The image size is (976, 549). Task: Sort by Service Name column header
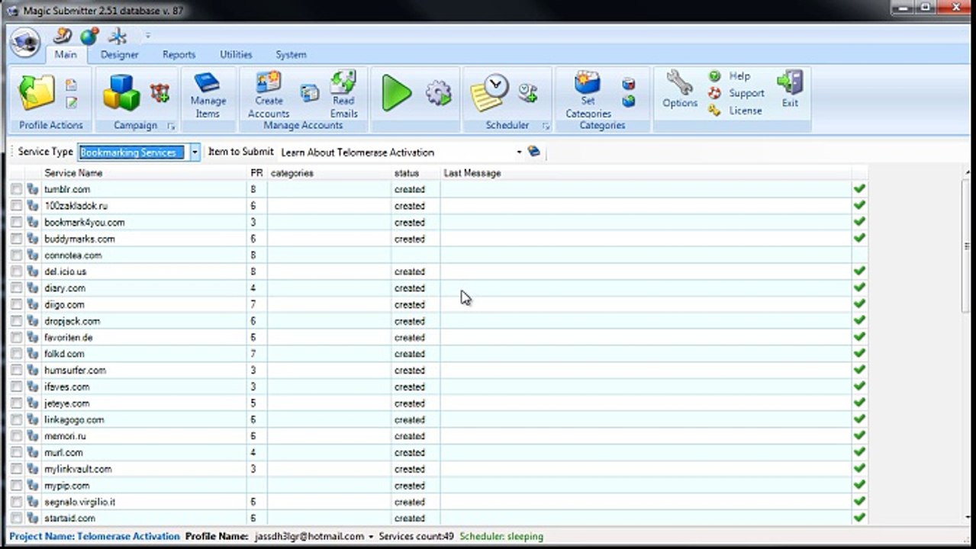(143, 173)
